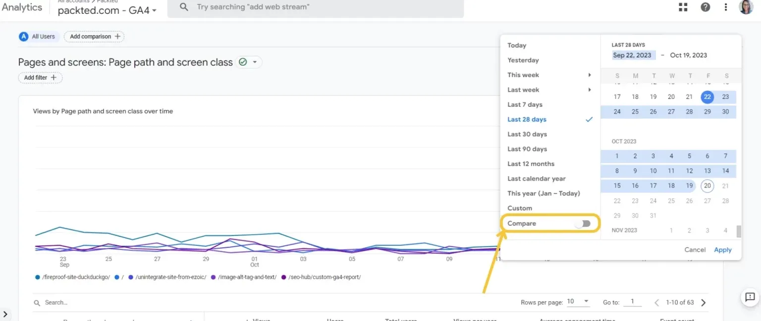Go to next page of table rows
This screenshot has height=321, width=761.
[x=704, y=303]
